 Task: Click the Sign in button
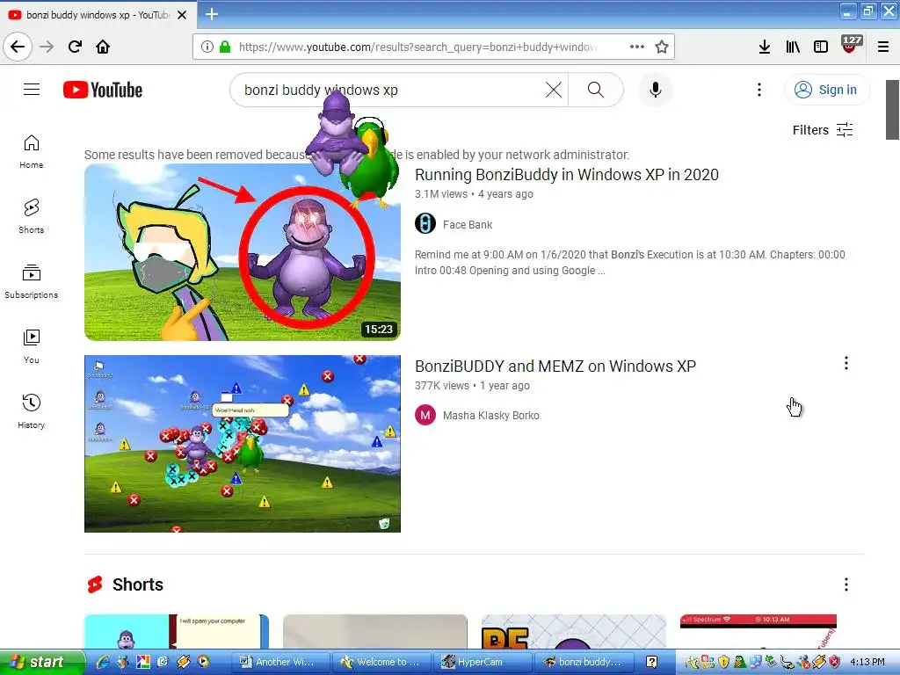click(x=826, y=90)
